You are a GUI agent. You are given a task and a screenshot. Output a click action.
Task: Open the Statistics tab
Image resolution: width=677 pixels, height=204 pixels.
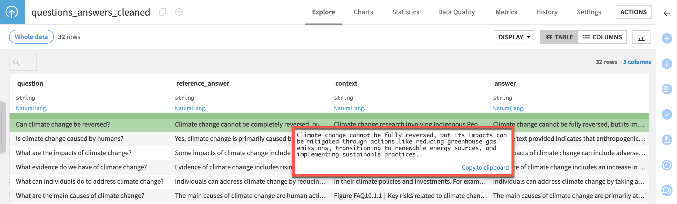406,12
